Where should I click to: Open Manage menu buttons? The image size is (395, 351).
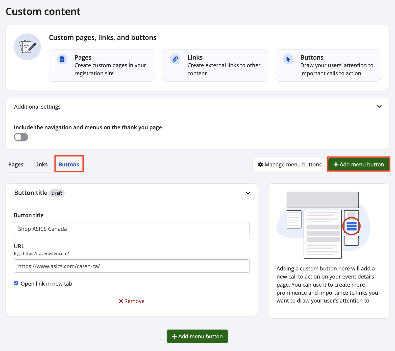pyautogui.click(x=289, y=165)
